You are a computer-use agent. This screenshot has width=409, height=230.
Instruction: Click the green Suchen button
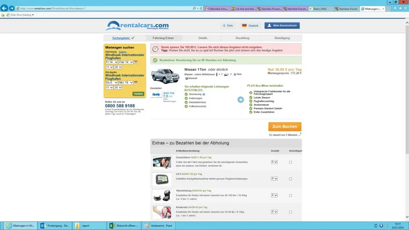point(138,94)
